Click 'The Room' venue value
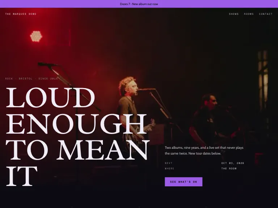Viewport: 278px width, 208px height. pyautogui.click(x=229, y=169)
